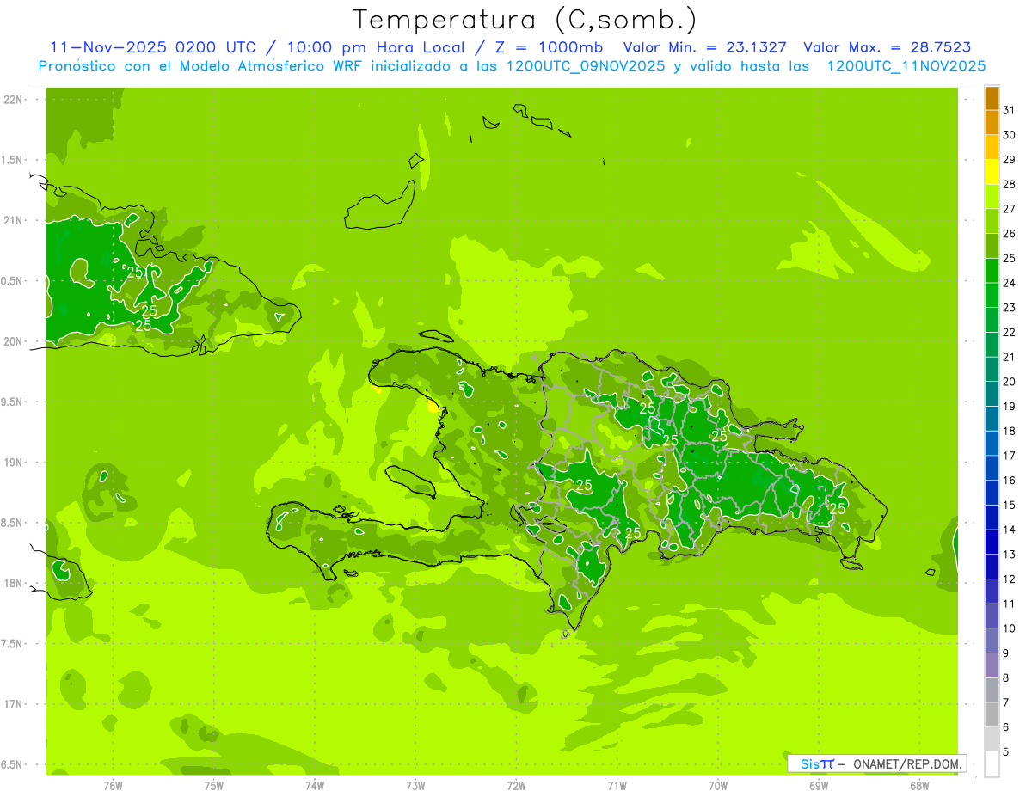The height and width of the screenshot is (797, 1032).
Task: Click the '23' label on the color scale
Action: [x=1010, y=308]
